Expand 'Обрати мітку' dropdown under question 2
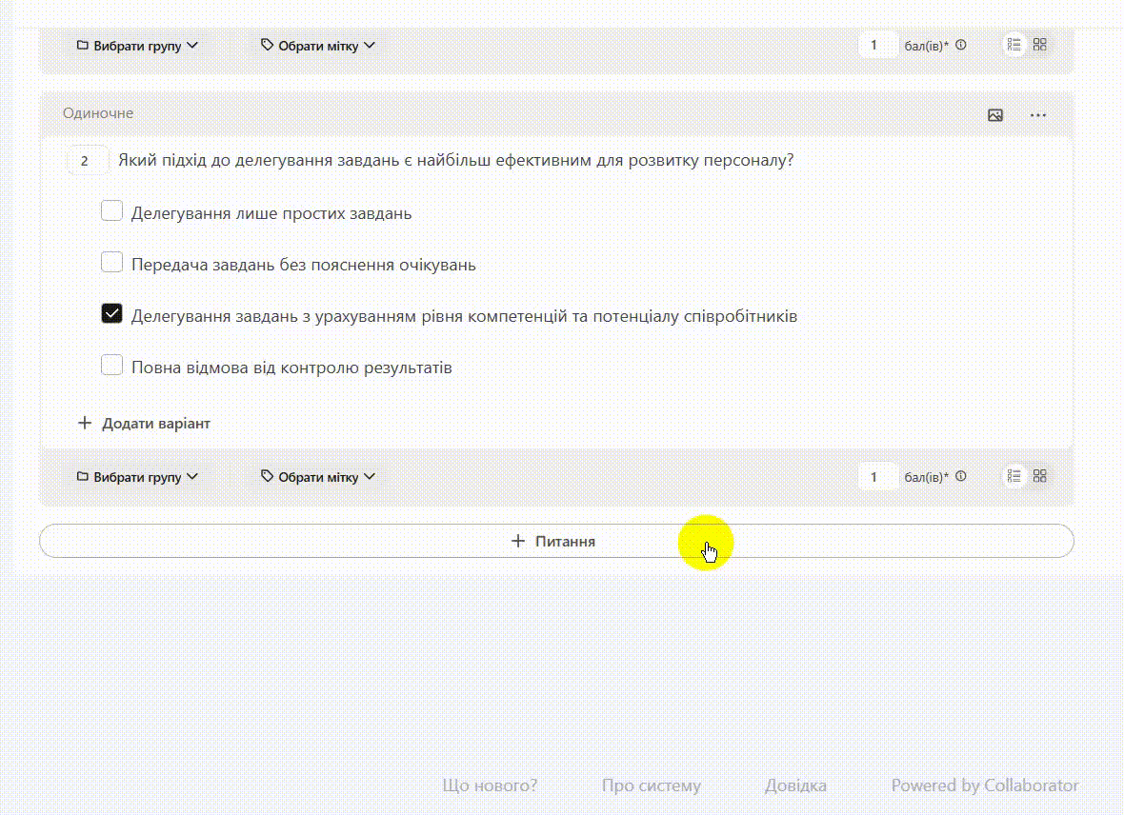 318,477
